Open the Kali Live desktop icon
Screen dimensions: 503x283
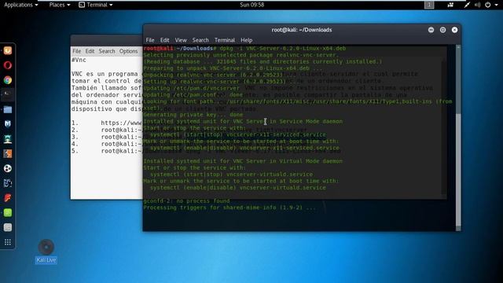[x=46, y=252]
